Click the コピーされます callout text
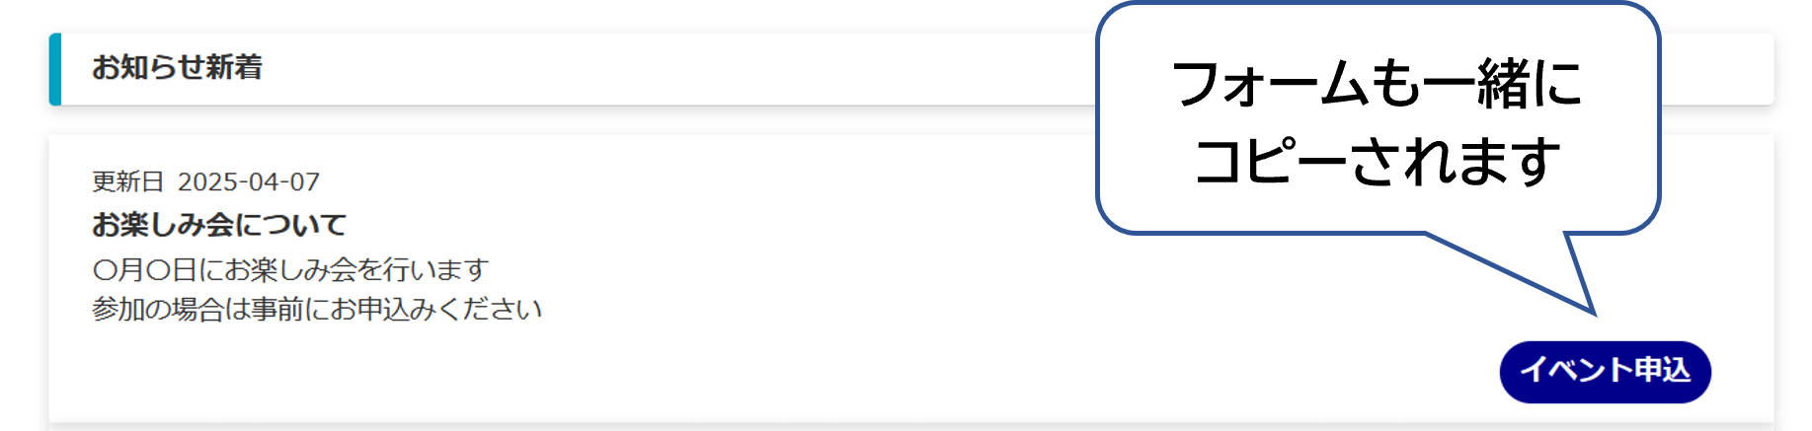This screenshot has width=1812, height=431. pos(1377,161)
